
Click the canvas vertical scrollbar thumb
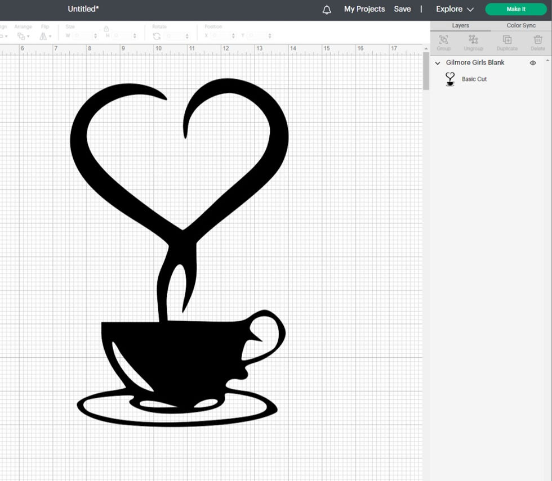pyautogui.click(x=426, y=71)
